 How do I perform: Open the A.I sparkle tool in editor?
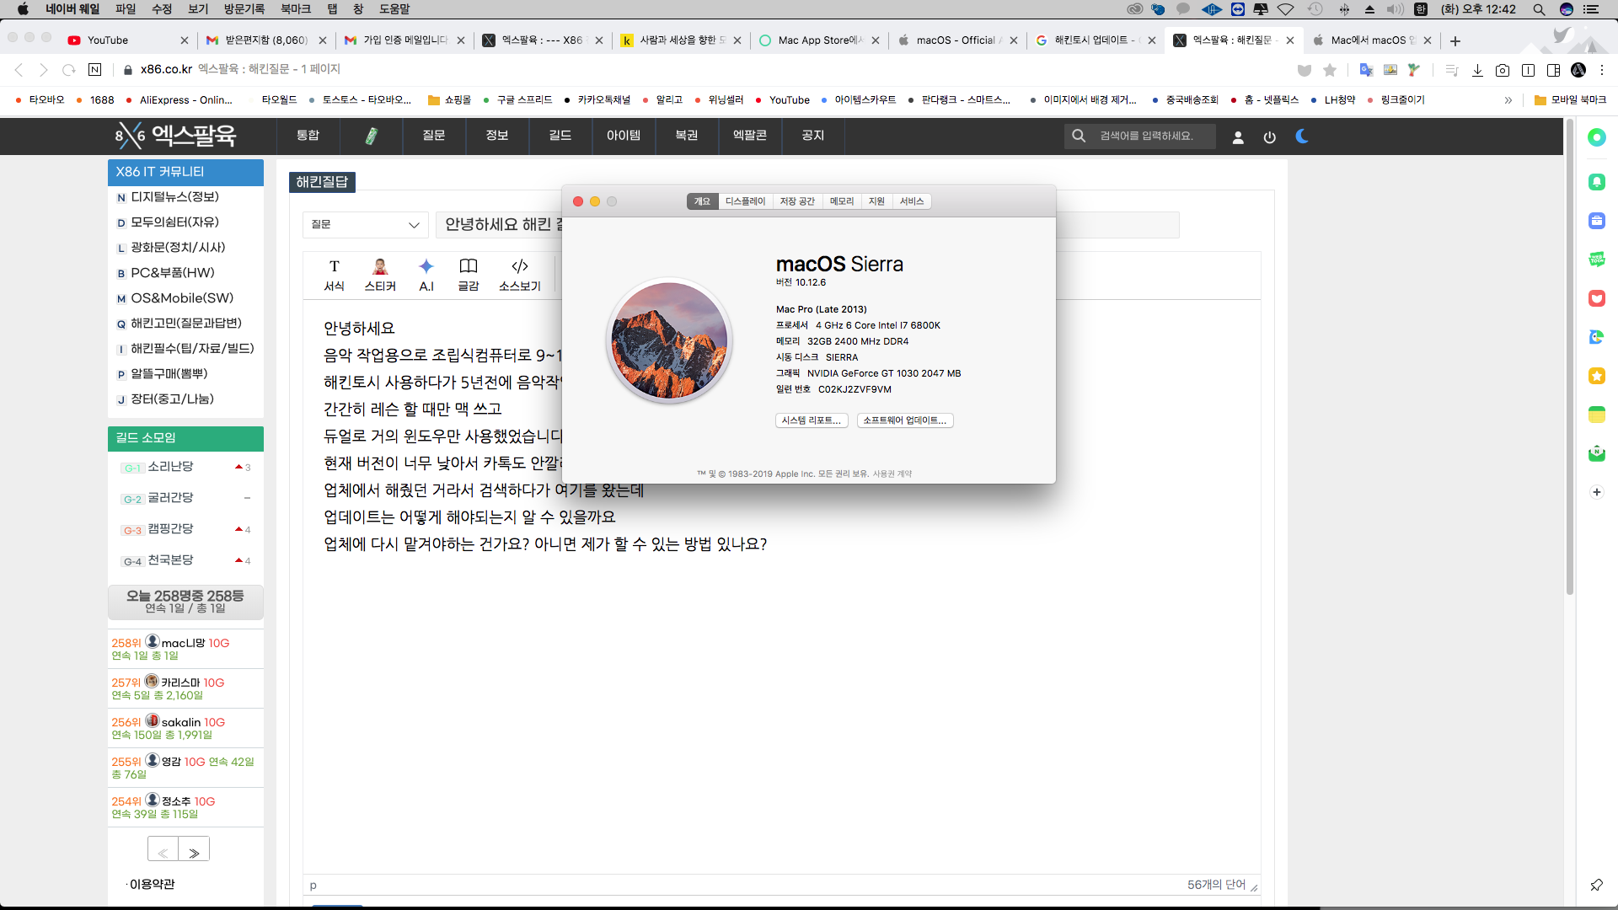pos(426,276)
